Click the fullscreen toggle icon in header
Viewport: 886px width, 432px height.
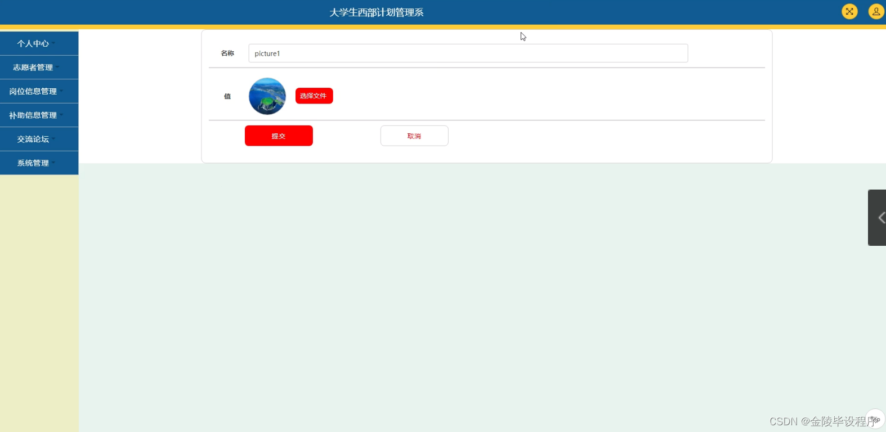[849, 11]
